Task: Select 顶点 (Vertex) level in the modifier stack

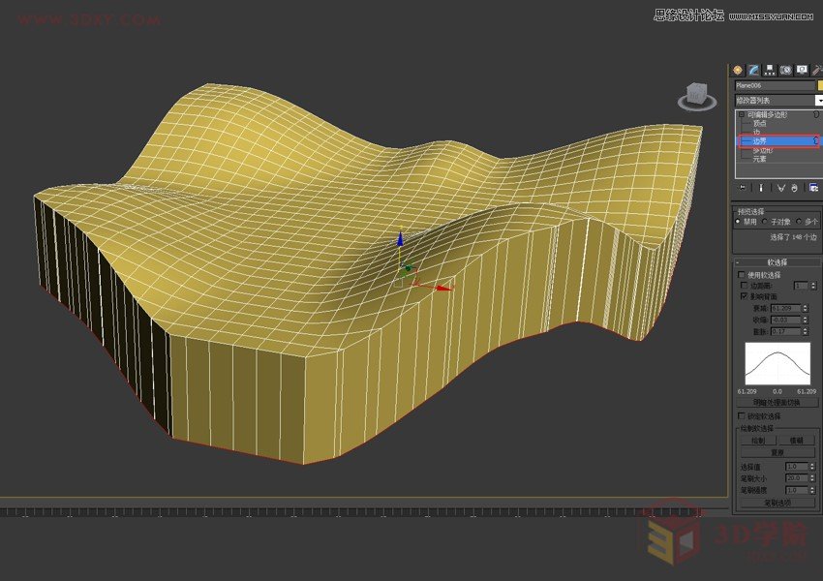Action: (x=761, y=123)
